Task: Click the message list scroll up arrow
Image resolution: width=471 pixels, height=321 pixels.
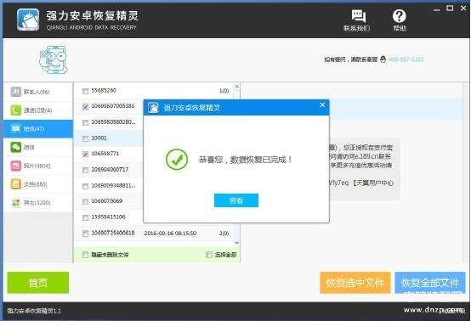Action: click(x=236, y=87)
